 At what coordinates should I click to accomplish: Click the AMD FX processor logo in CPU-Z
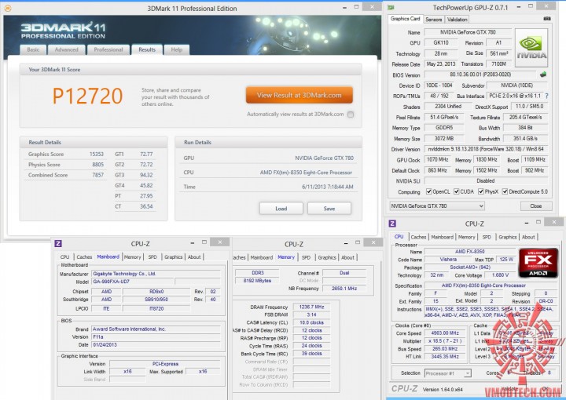[538, 263]
